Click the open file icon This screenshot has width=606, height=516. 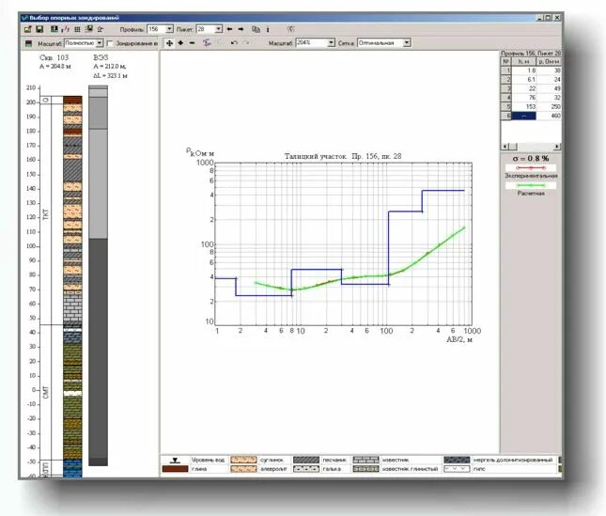(28, 29)
